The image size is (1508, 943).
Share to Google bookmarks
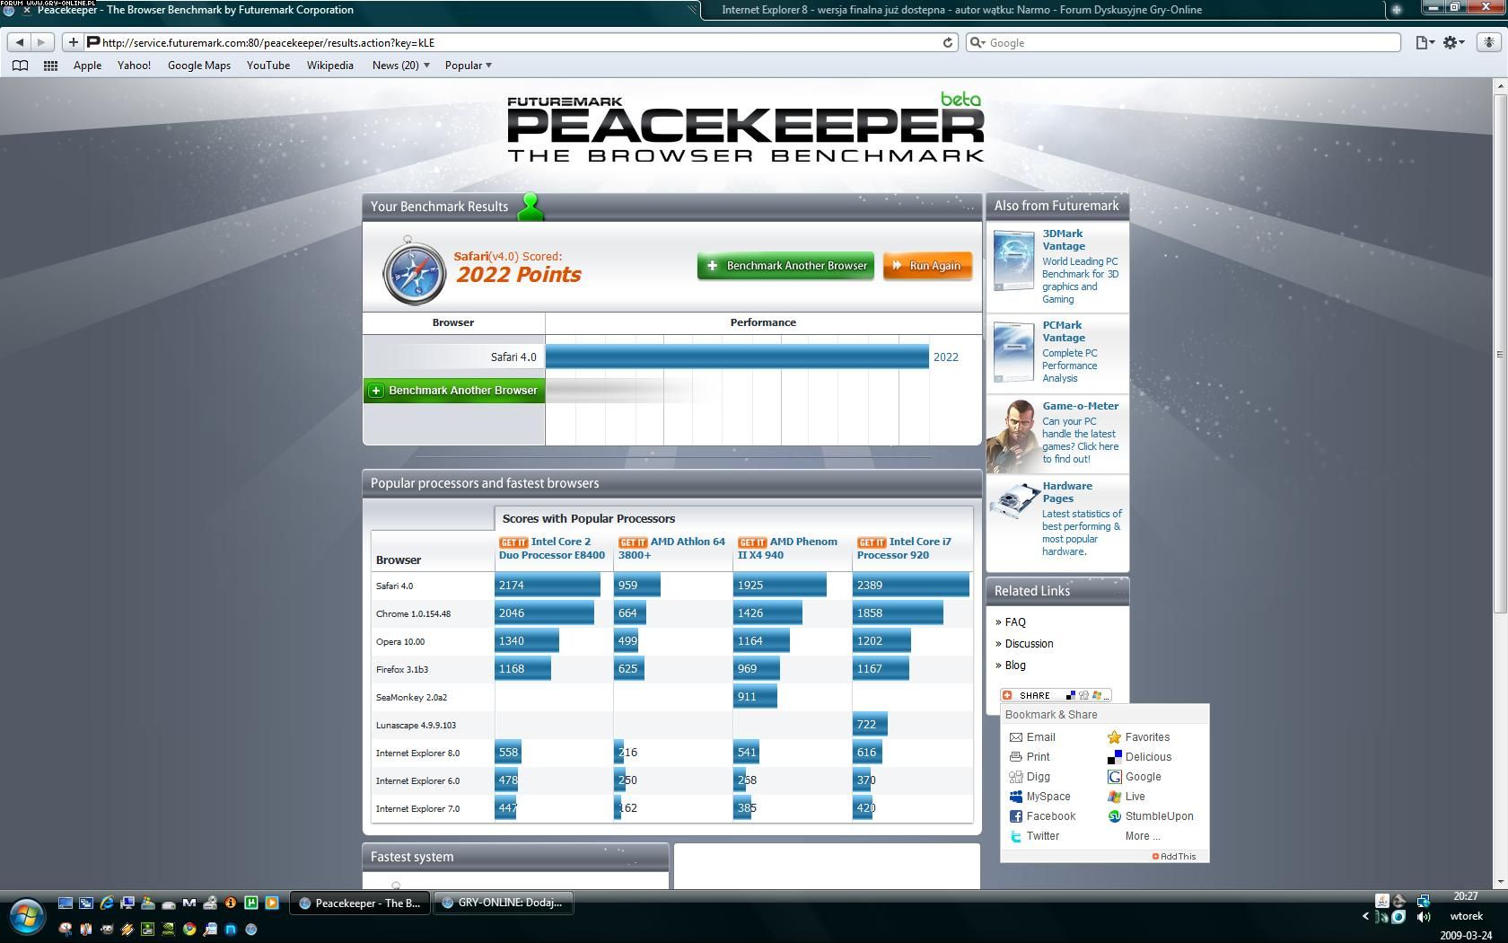[1135, 777]
